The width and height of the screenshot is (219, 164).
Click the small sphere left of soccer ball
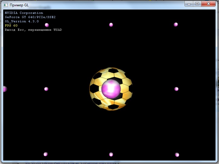pos(46,89)
